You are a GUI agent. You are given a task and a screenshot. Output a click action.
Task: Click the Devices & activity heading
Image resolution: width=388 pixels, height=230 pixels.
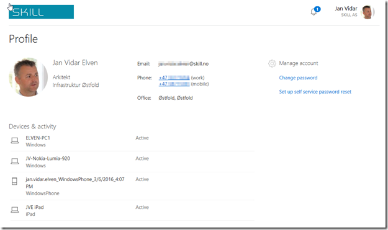[32, 126]
